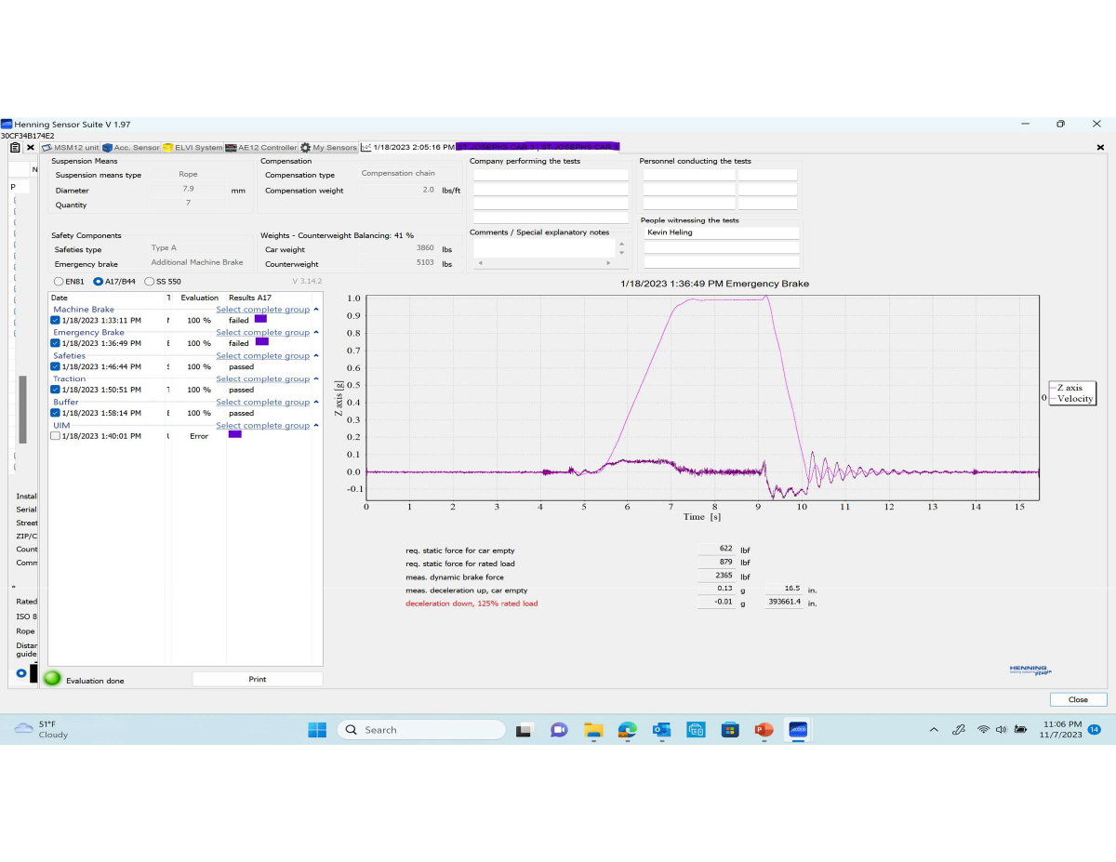Open the Chat app from the taskbar
Image resolution: width=1116 pixels, height=862 pixels.
pyautogui.click(x=559, y=730)
